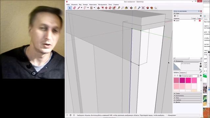Open the Камера menu

(x=85, y=5)
